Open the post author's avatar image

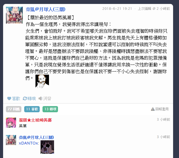pos(14,15)
